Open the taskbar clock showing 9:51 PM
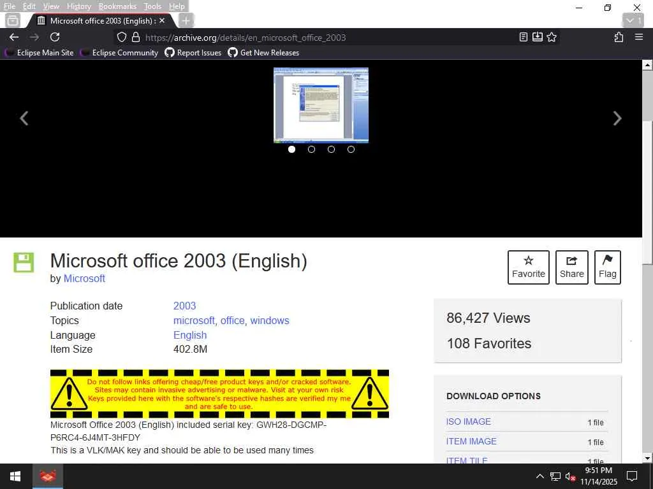This screenshot has height=489, width=653. tap(599, 476)
